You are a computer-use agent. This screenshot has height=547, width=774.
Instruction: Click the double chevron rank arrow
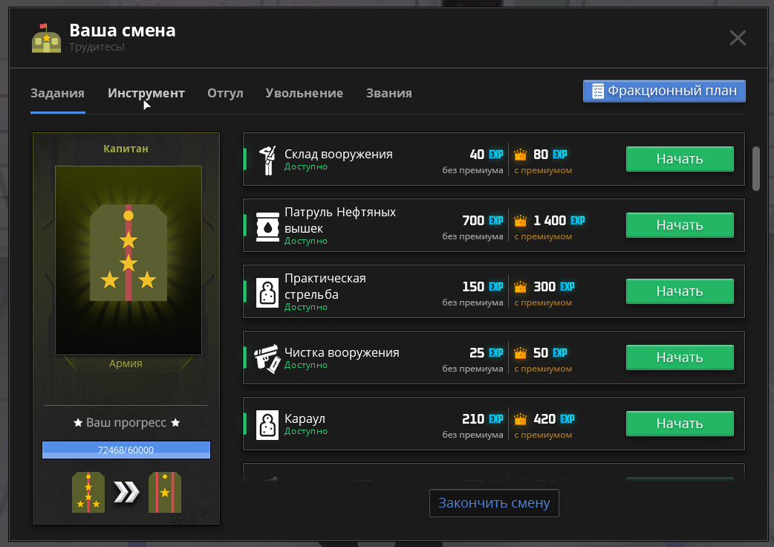coord(126,493)
